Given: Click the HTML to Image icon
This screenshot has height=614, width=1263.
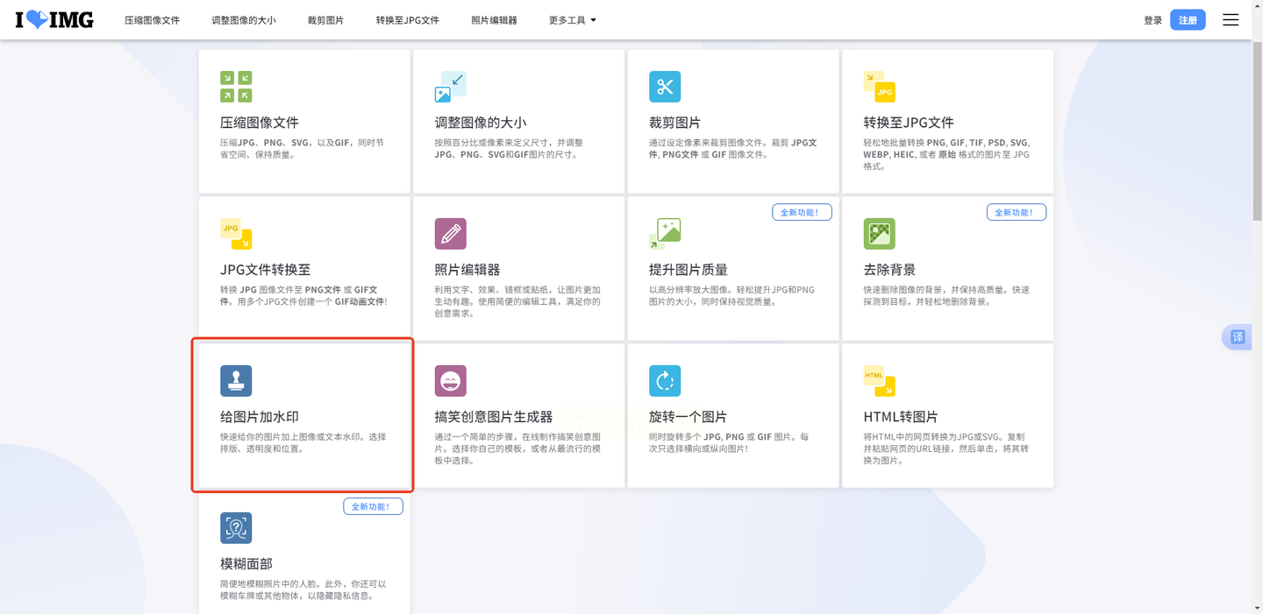Looking at the screenshot, I should pyautogui.click(x=879, y=381).
